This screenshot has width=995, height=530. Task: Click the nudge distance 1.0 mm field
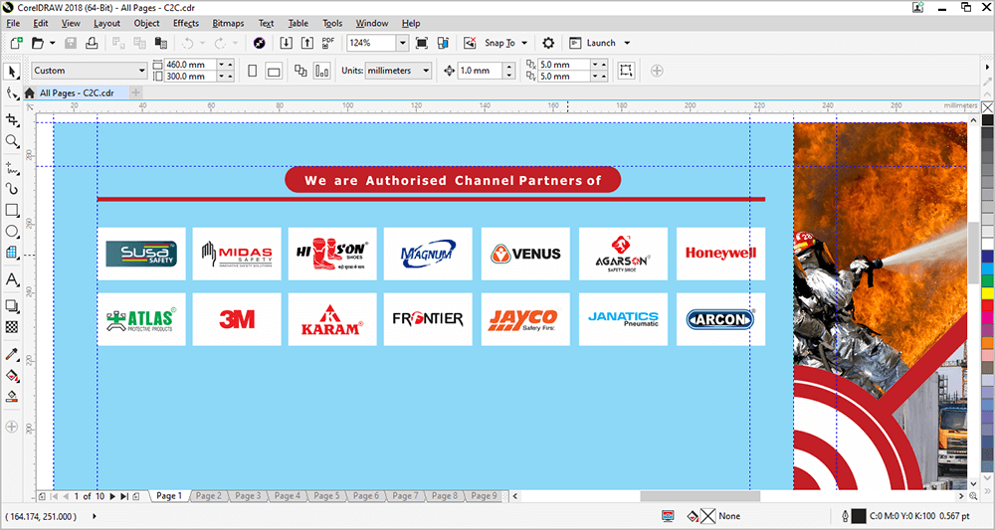click(481, 71)
